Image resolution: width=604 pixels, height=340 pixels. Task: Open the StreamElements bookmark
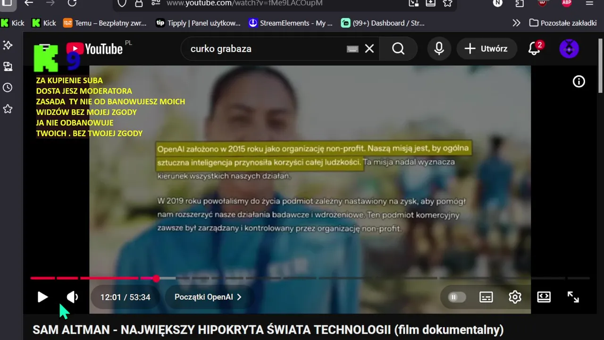pos(291,23)
